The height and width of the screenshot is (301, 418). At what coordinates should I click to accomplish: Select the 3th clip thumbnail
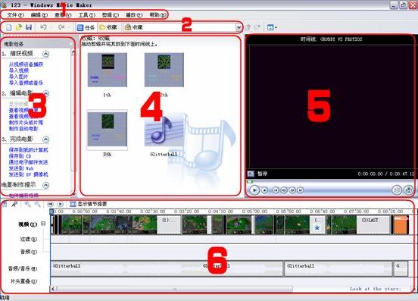tap(108, 130)
